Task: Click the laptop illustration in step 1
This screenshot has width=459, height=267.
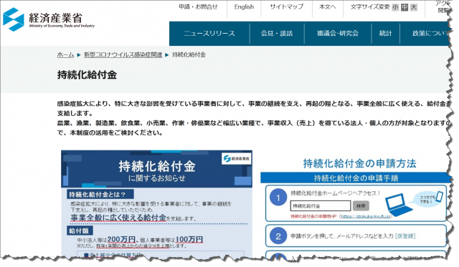Action: coord(398,205)
